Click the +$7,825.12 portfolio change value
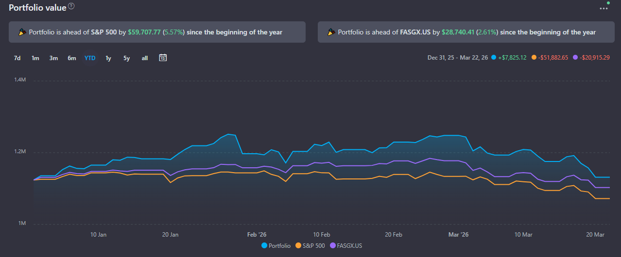Image resolution: width=621 pixels, height=257 pixels. [x=513, y=57]
